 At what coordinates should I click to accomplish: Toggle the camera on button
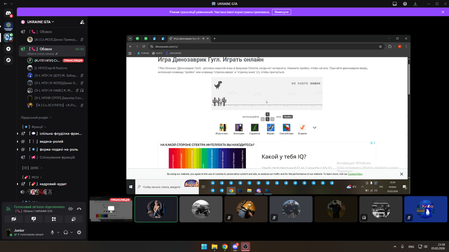pyautogui.click(x=14, y=219)
